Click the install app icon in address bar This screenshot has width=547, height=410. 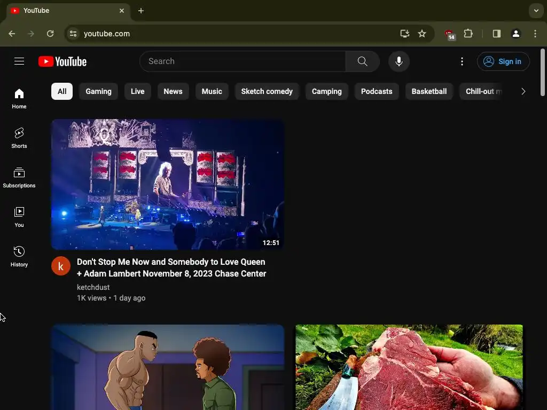point(405,34)
